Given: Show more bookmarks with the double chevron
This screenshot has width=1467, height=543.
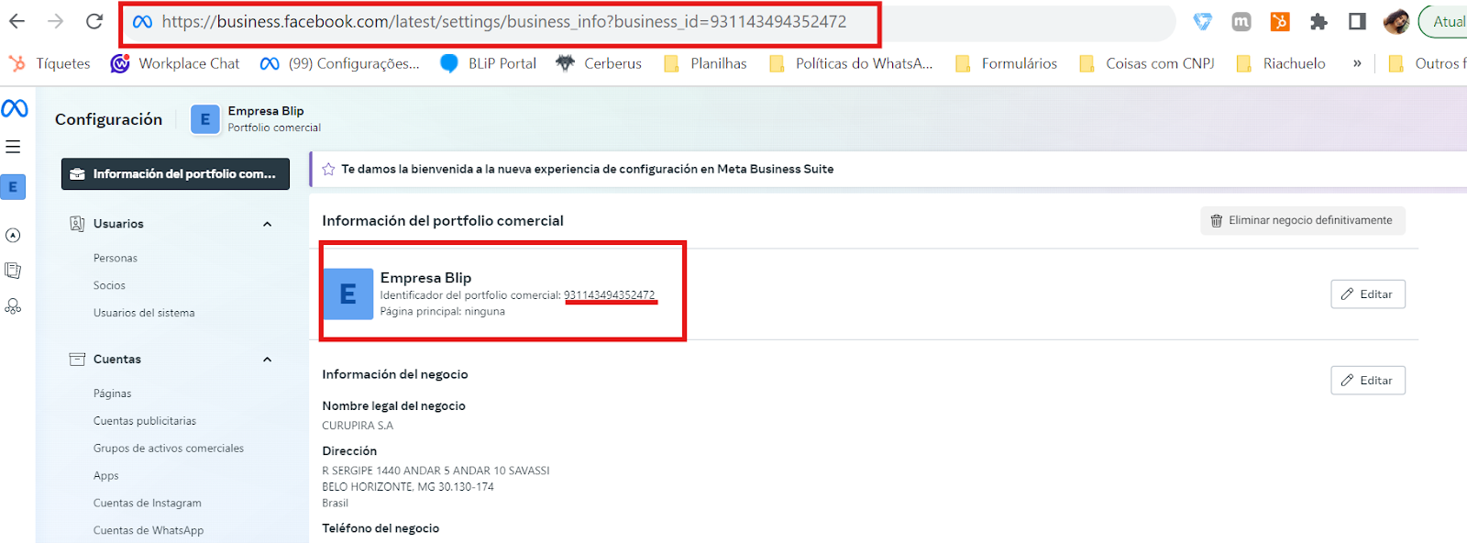Looking at the screenshot, I should 1357,63.
